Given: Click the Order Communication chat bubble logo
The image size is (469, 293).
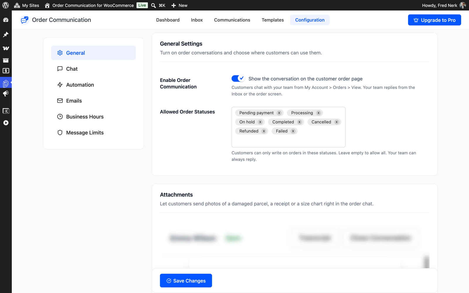Looking at the screenshot, I should pos(25,20).
